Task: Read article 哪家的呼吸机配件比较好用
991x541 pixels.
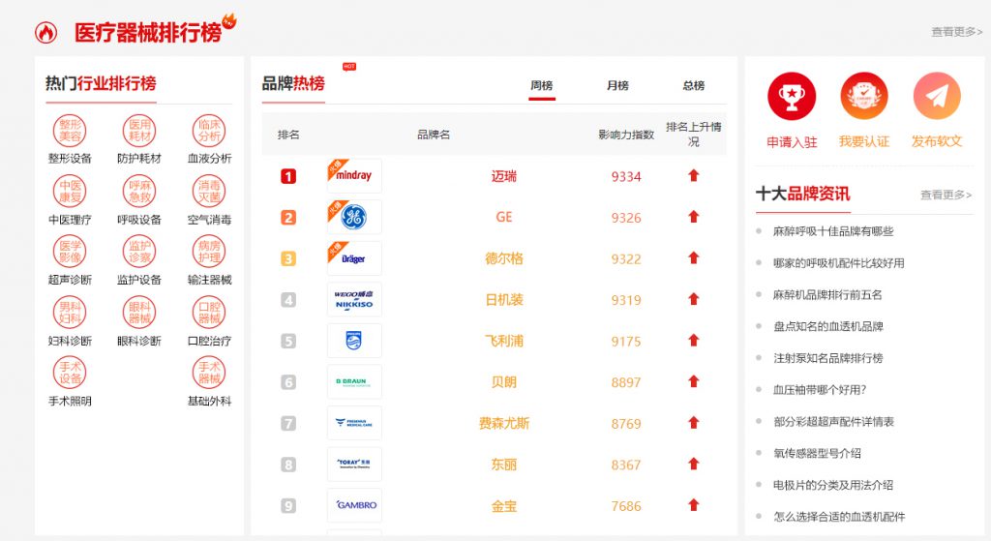Action: point(838,263)
